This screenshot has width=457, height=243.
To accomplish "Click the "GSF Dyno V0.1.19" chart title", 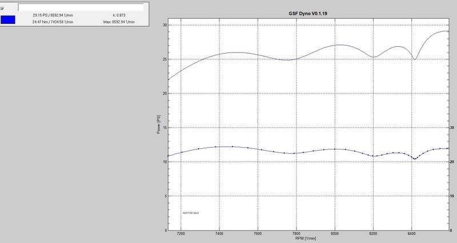I will tap(308, 13).
